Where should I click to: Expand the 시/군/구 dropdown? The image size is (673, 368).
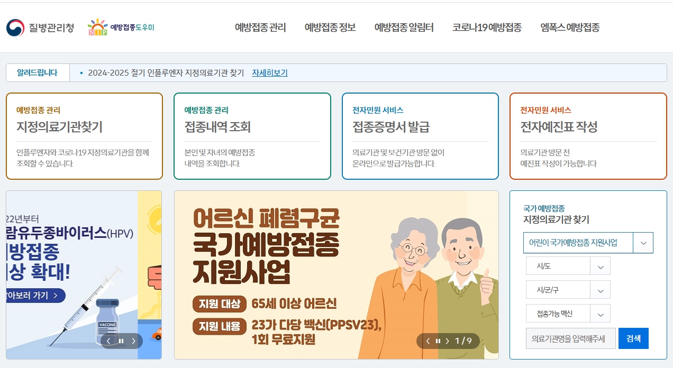click(568, 289)
